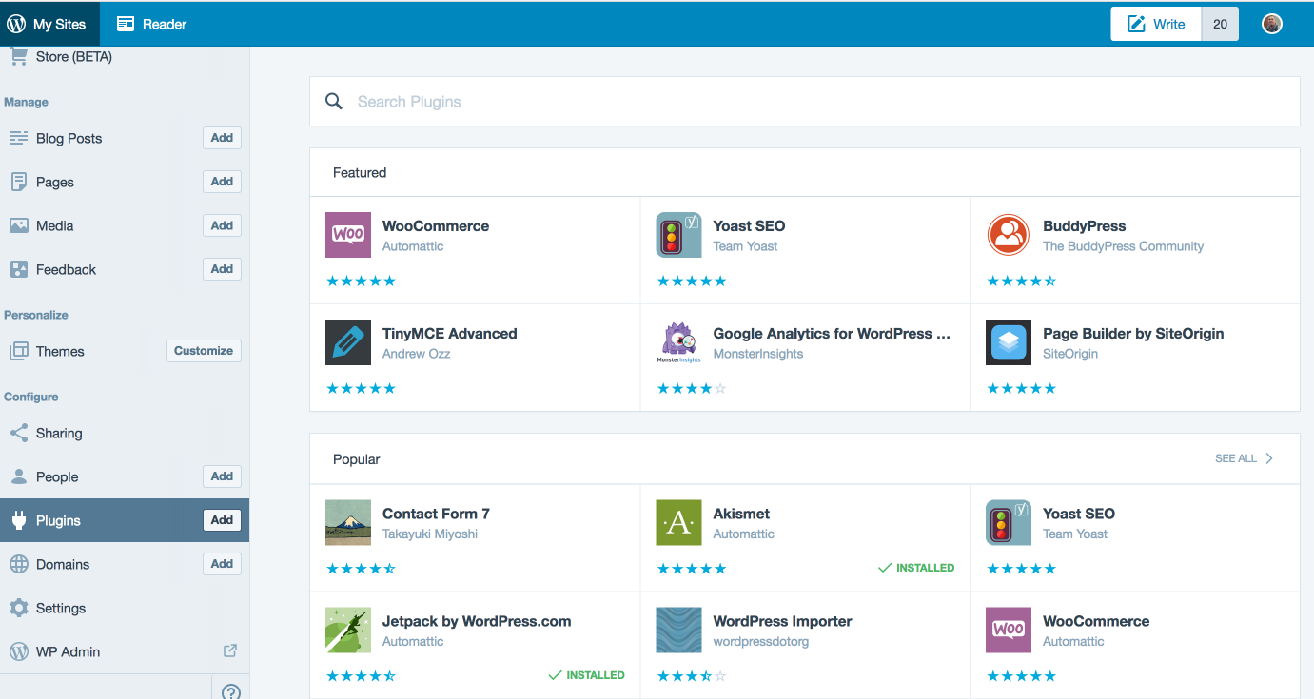Click the user profile avatar

pos(1272,24)
